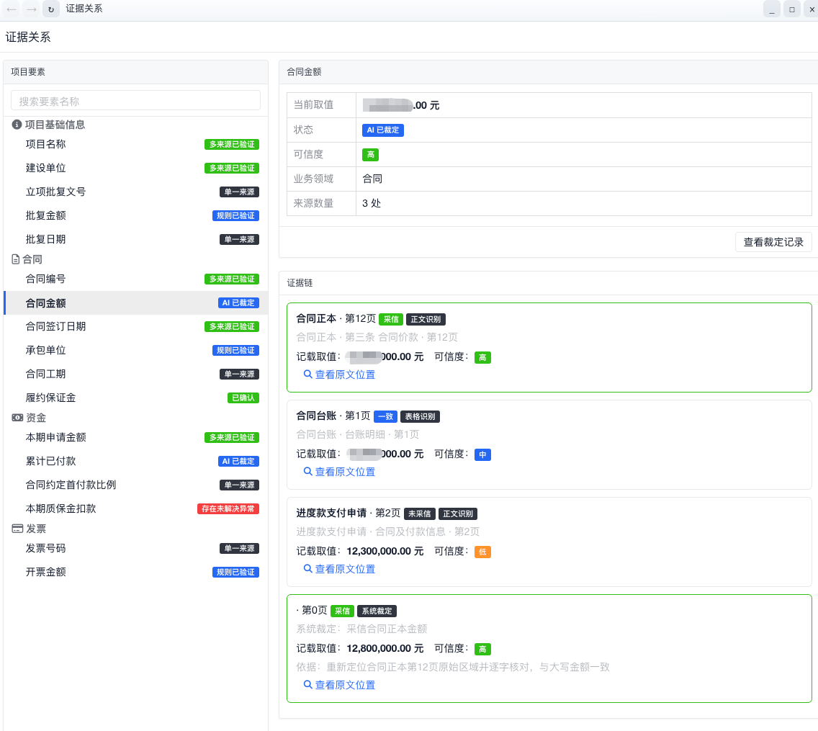Select 本期申请金额 element row
Viewport: 818px width, 731px height.
pos(135,437)
